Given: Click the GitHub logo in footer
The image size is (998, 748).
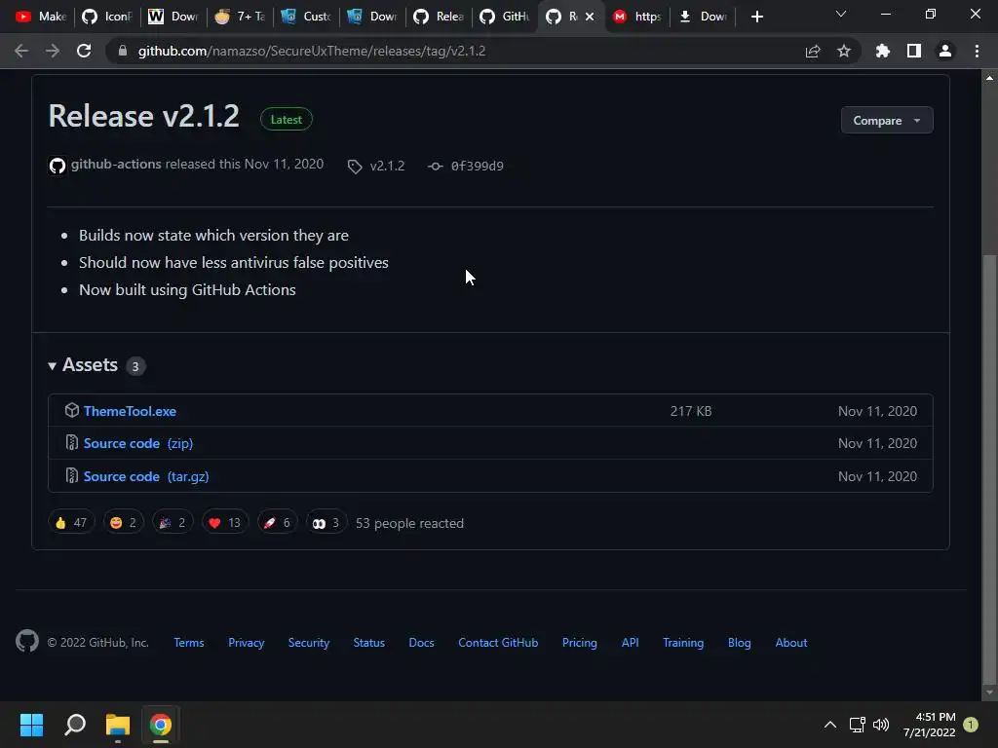Looking at the screenshot, I should [27, 641].
